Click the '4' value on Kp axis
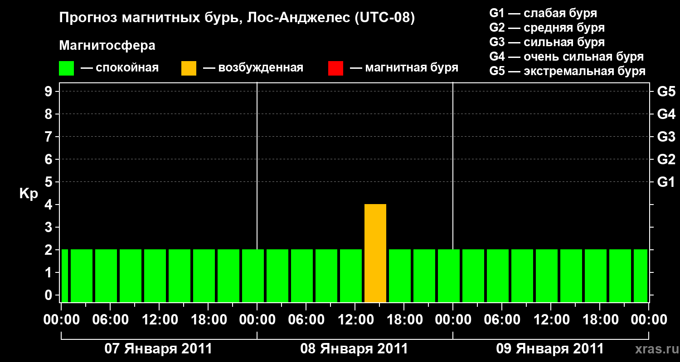Image resolution: width=680 pixels, height=362 pixels. click(x=49, y=205)
